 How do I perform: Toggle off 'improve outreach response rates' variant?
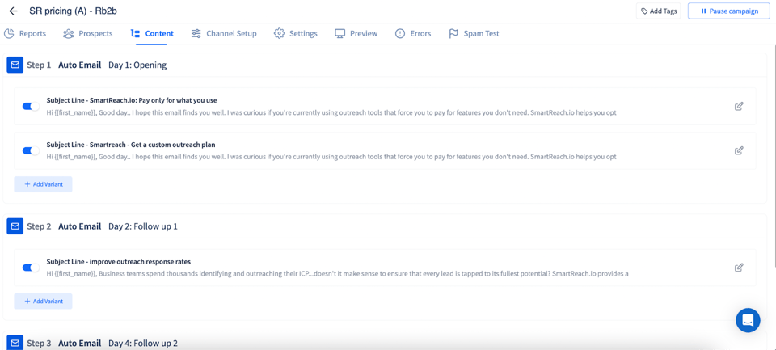click(x=31, y=268)
